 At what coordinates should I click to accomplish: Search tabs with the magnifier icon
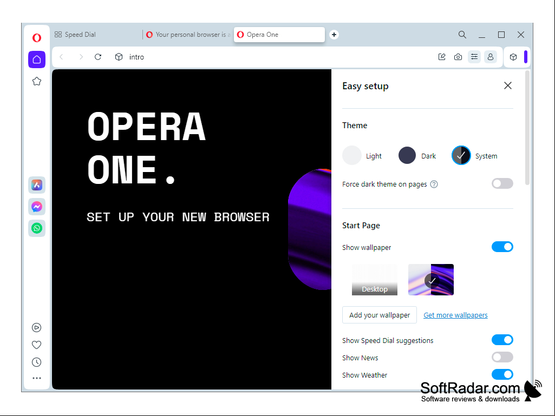tap(462, 35)
